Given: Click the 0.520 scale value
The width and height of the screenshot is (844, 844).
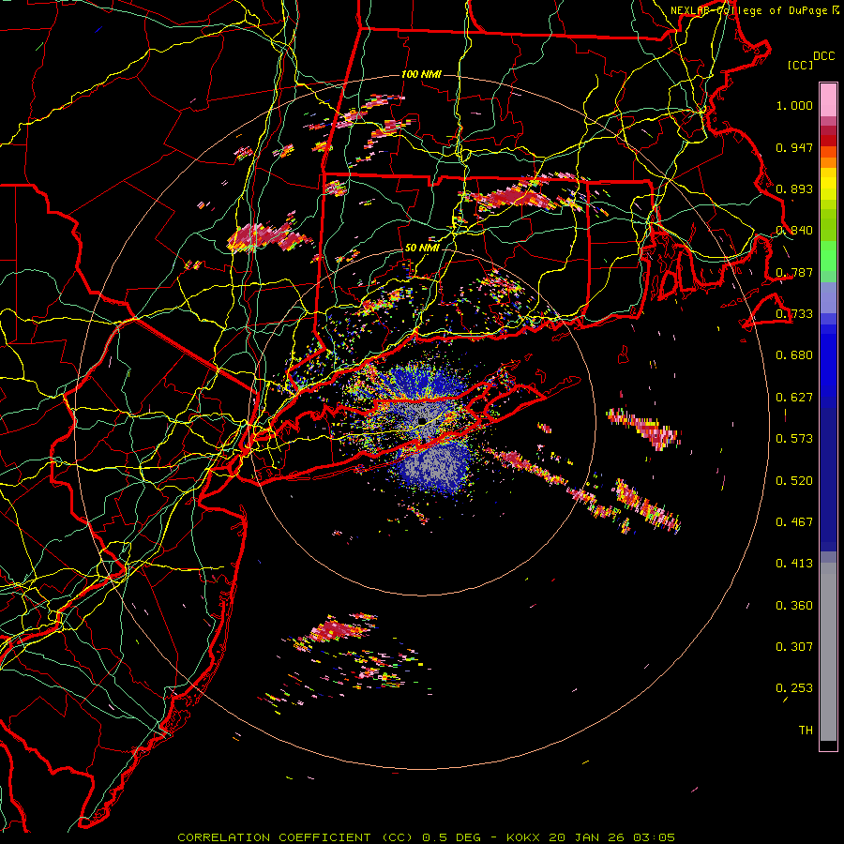Looking at the screenshot, I should pyautogui.click(x=794, y=481).
